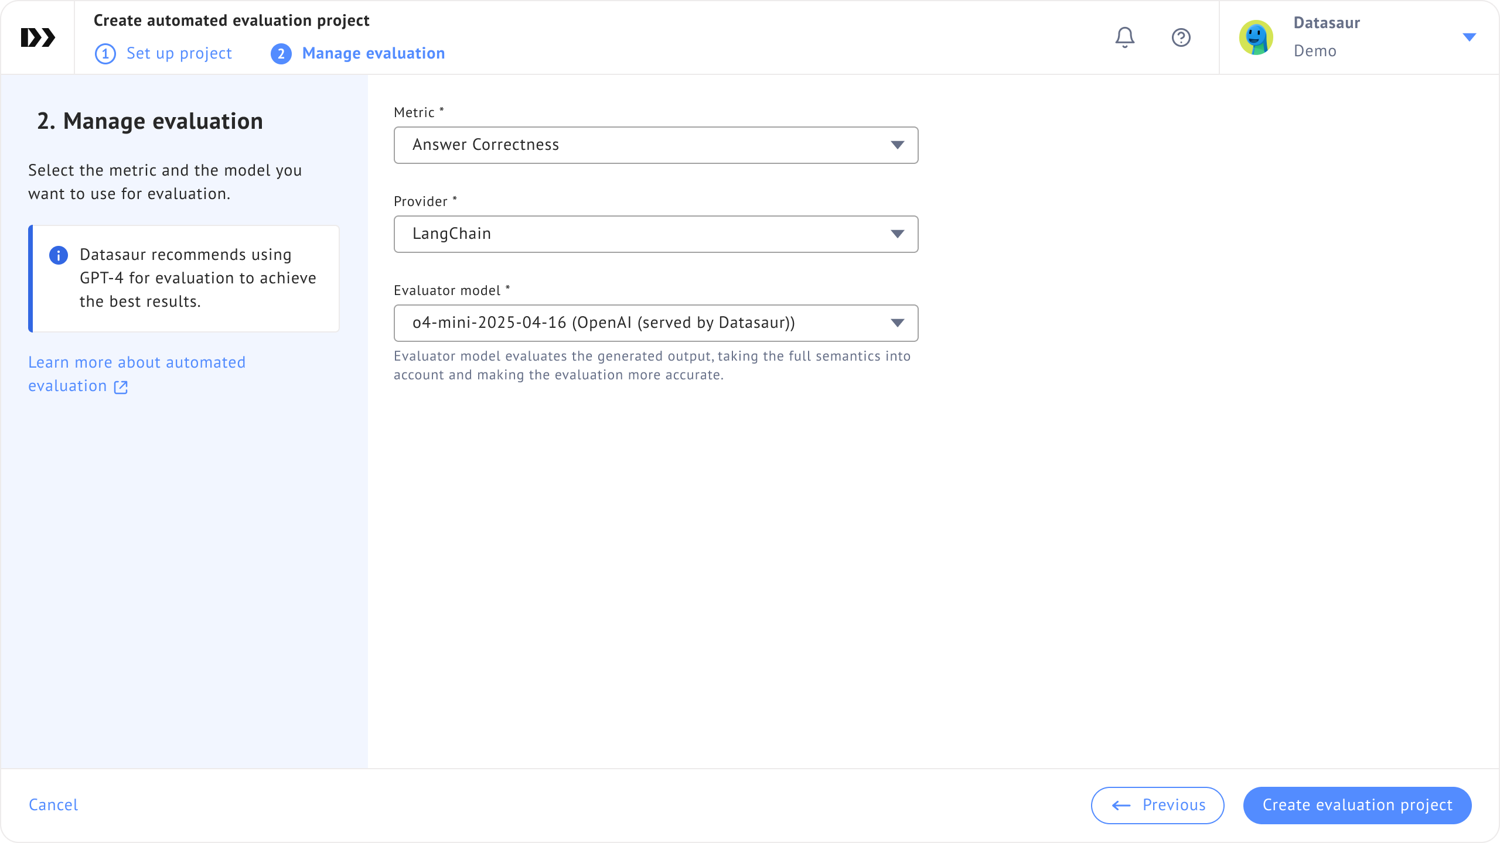Click the step 2 circle icon

(x=281, y=54)
